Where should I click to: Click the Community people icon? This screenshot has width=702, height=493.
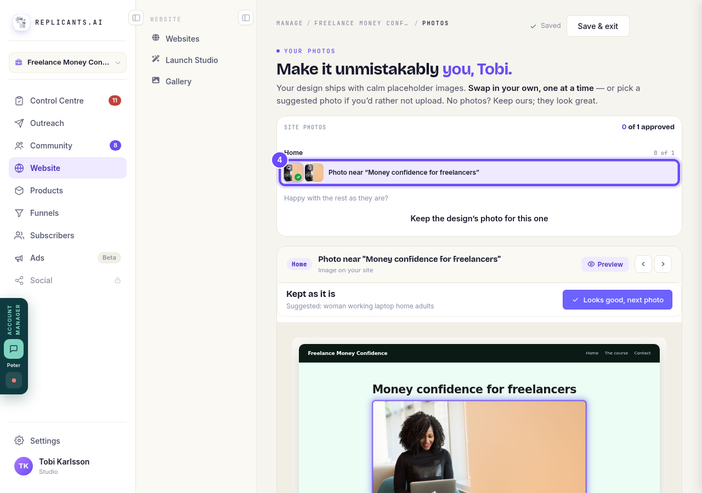[x=19, y=146]
